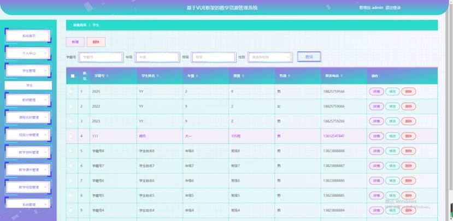
Task: Select the 学生 submenu item
Action: pos(28,86)
